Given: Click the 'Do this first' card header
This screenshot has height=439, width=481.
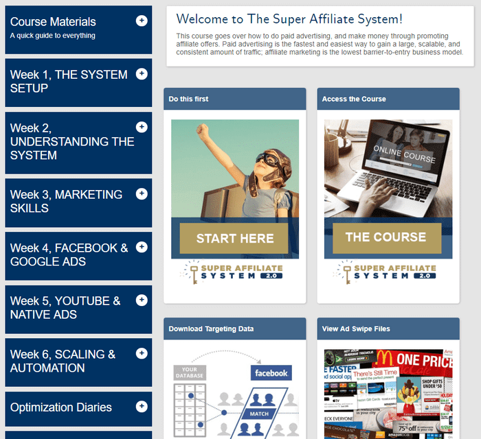Looking at the screenshot, I should tap(235, 99).
